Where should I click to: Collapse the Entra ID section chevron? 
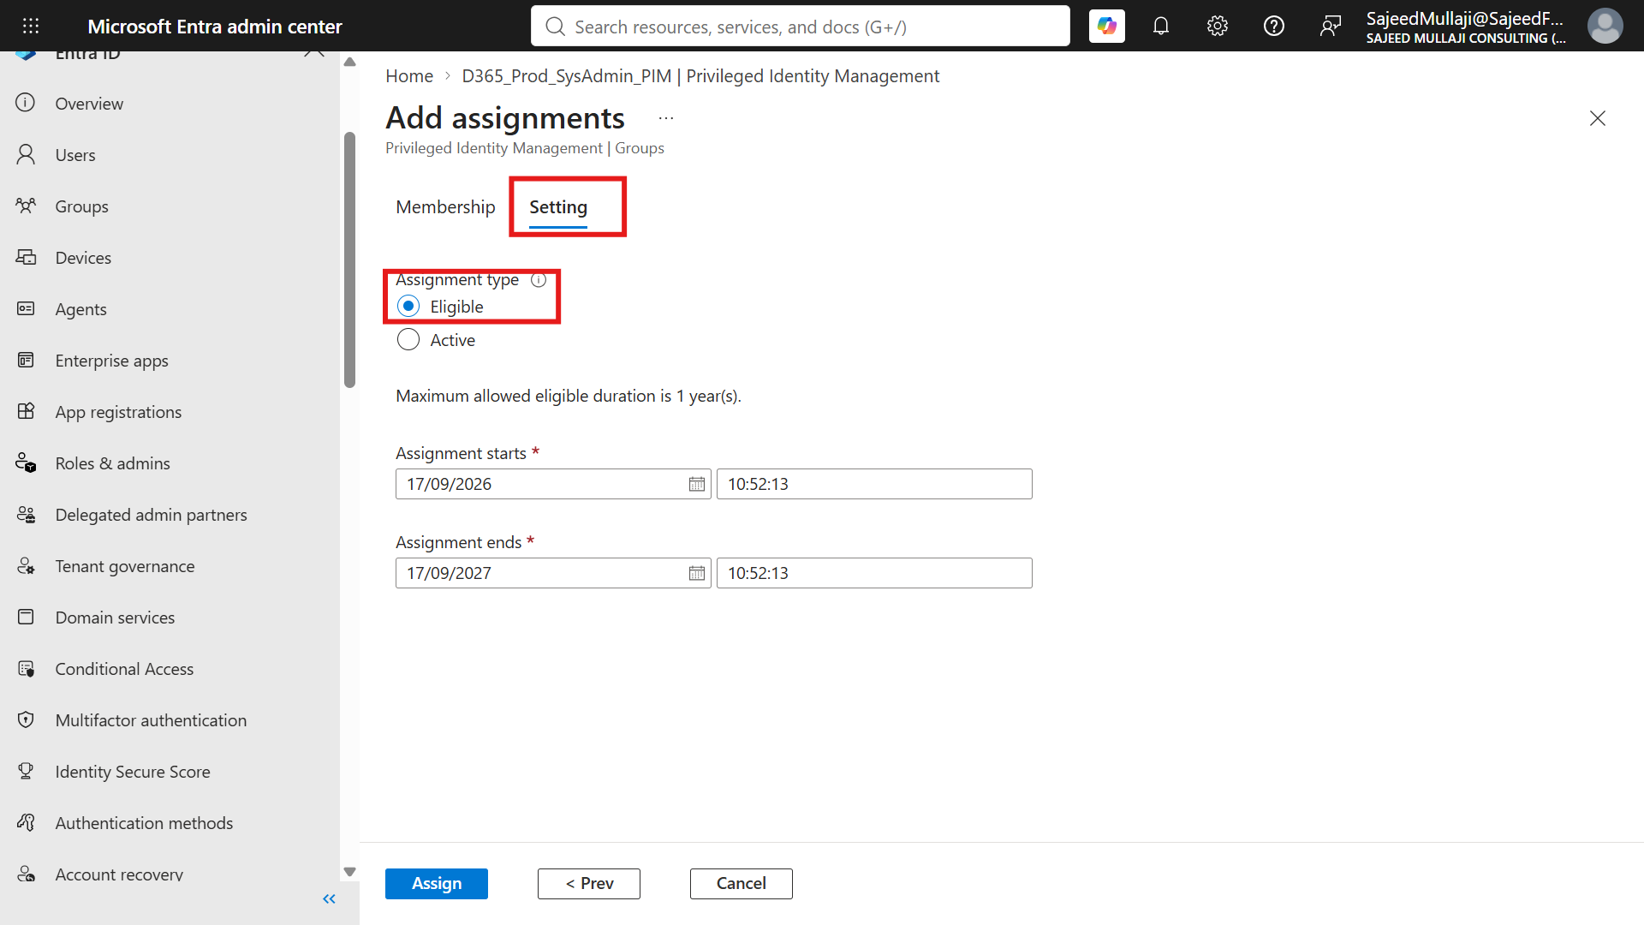pyautogui.click(x=314, y=52)
